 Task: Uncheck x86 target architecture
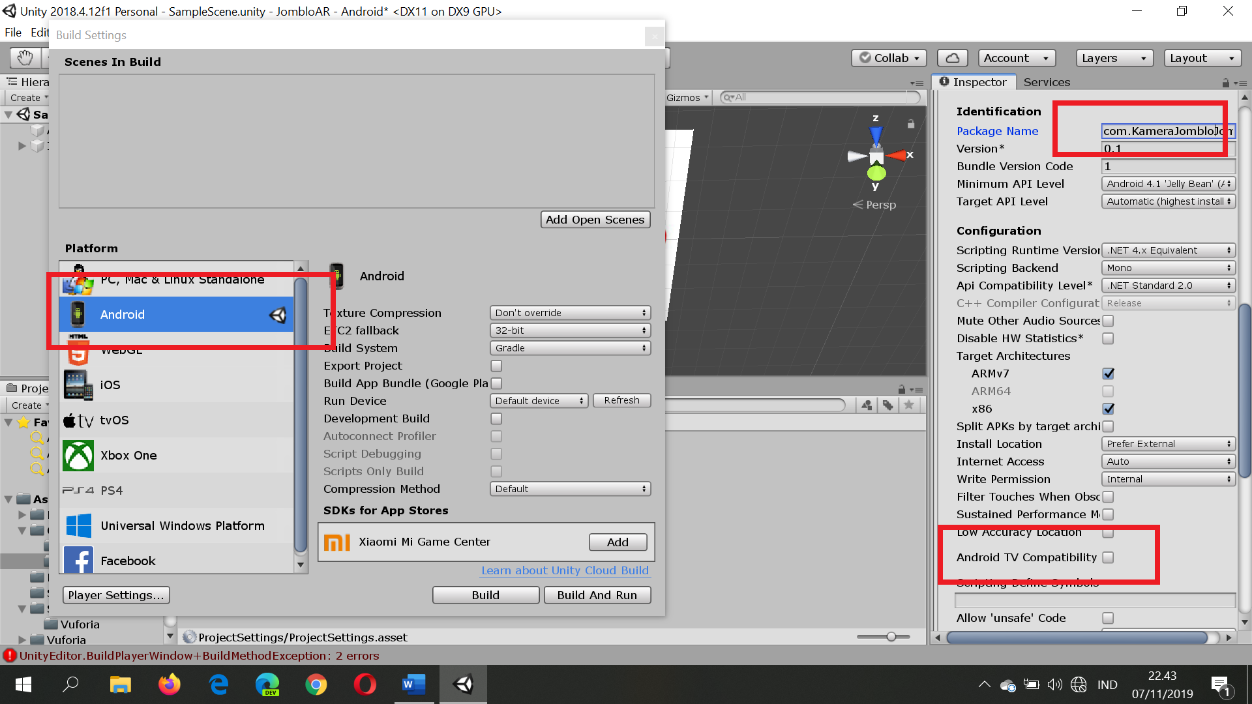coord(1108,409)
